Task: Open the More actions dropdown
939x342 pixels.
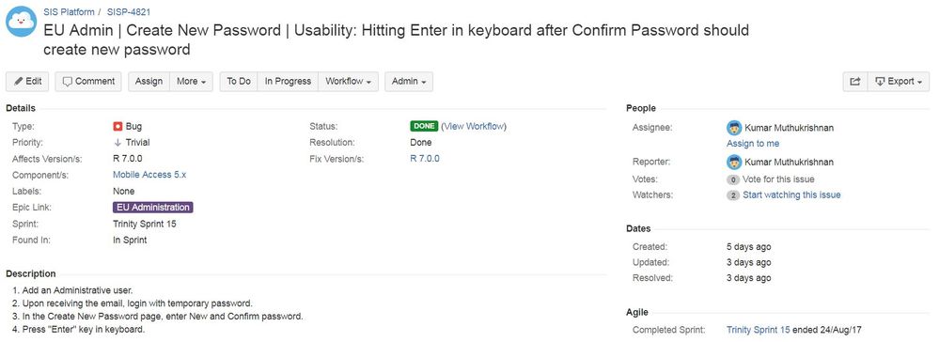Action: [x=192, y=82]
